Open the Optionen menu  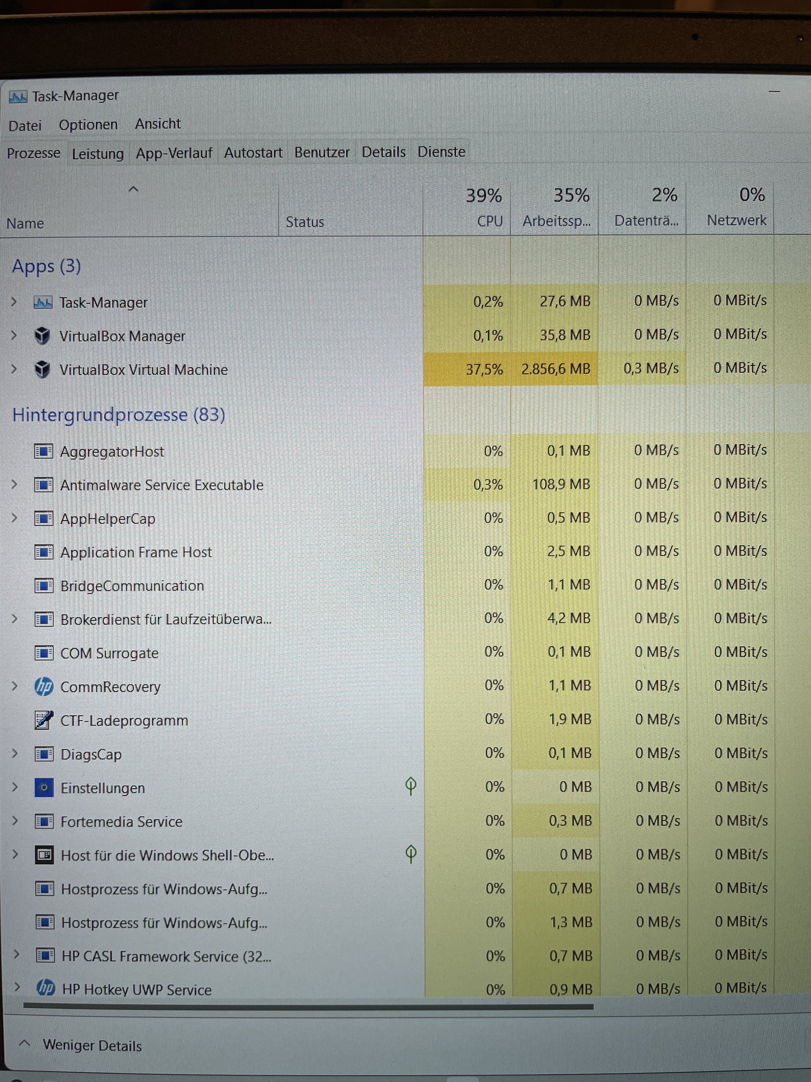pos(88,125)
